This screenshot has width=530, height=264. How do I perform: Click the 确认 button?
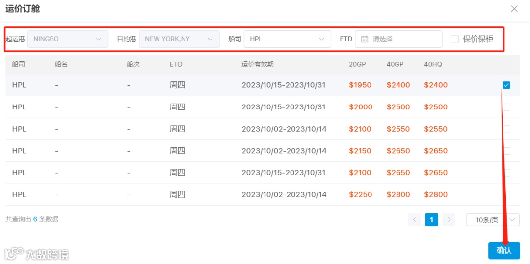tap(504, 250)
